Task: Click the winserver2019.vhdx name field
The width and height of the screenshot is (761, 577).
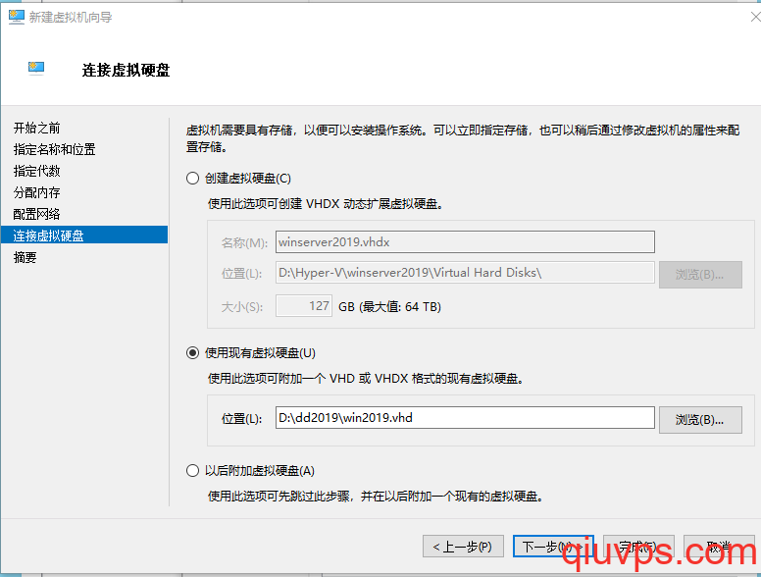Action: [x=465, y=241]
